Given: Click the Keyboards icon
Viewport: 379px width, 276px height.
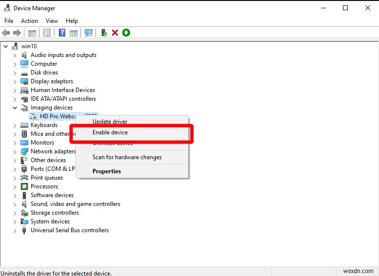Looking at the screenshot, I should [24, 125].
